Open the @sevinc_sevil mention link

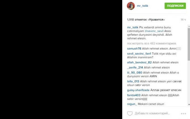tap(154, 31)
